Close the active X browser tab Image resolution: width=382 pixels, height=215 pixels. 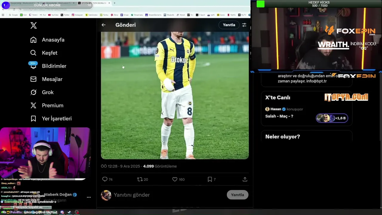(110, 3)
